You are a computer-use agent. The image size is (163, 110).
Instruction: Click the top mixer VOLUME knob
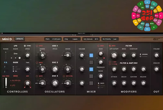coord(82,55)
